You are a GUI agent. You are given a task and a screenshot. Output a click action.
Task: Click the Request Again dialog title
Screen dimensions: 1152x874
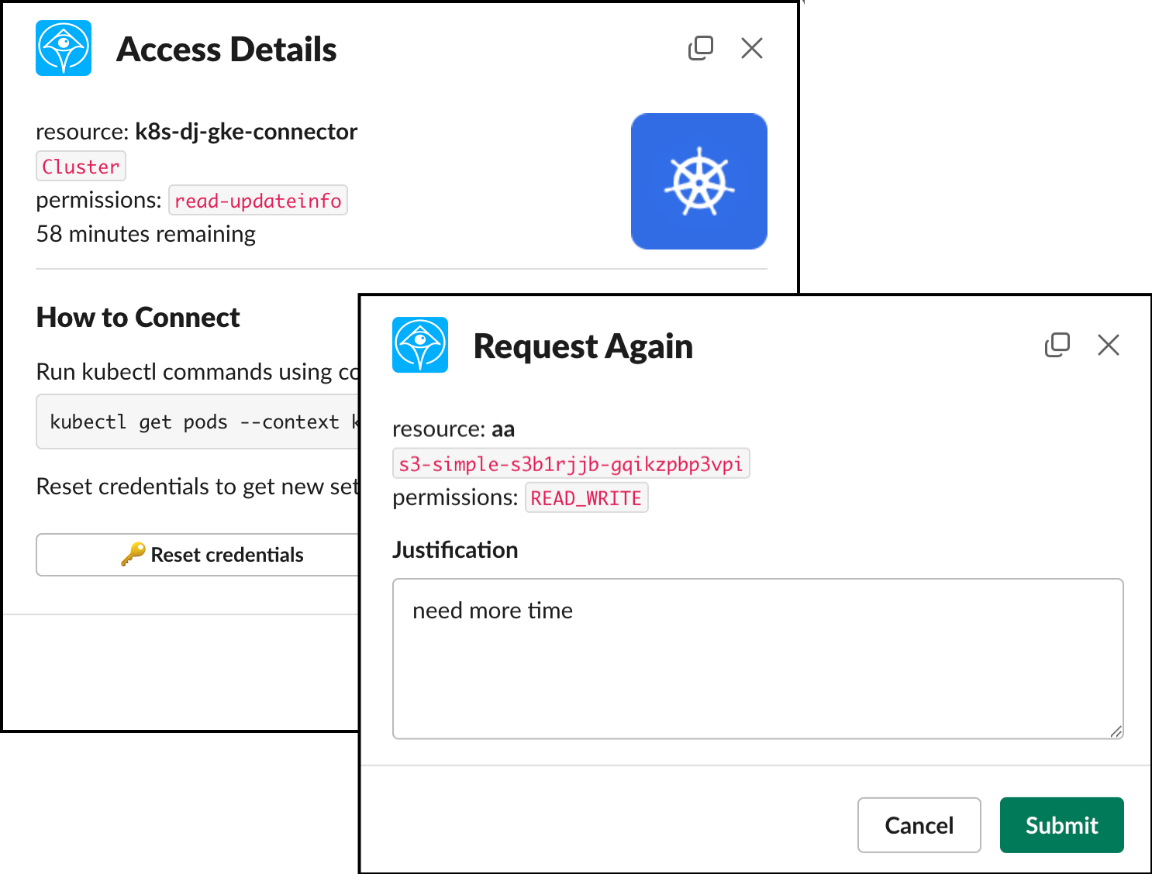click(x=583, y=346)
